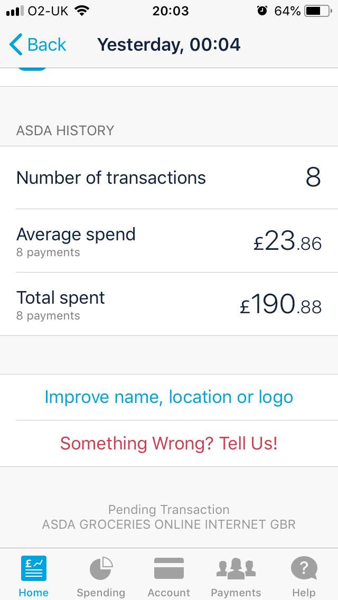Screen dimensions: 338x600
Task: Open the Payments people icon
Action: tap(236, 569)
